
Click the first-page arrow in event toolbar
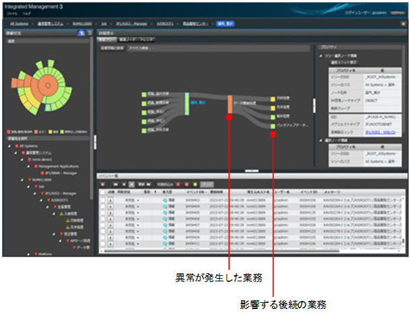point(115,184)
